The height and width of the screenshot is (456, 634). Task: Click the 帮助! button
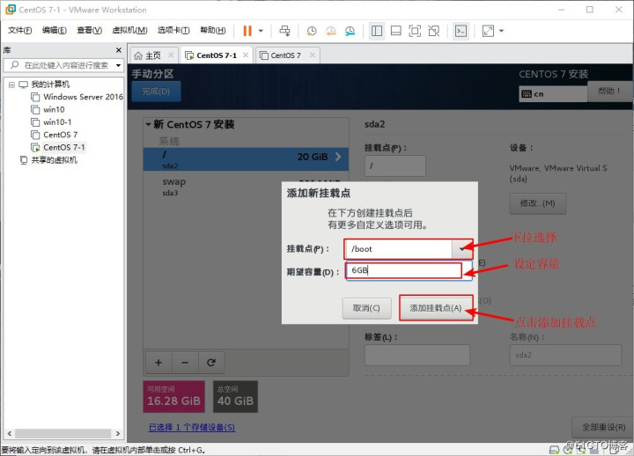tap(609, 91)
